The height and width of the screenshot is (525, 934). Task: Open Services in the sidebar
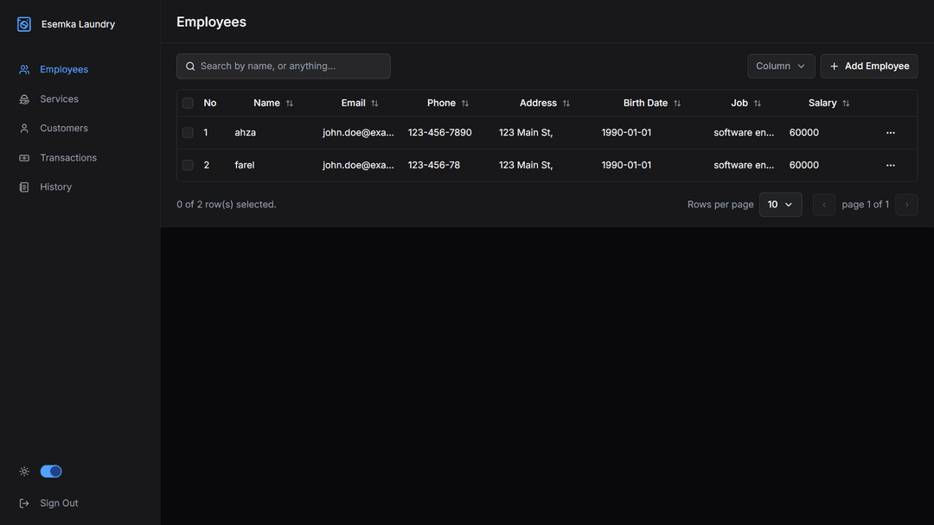pos(59,99)
